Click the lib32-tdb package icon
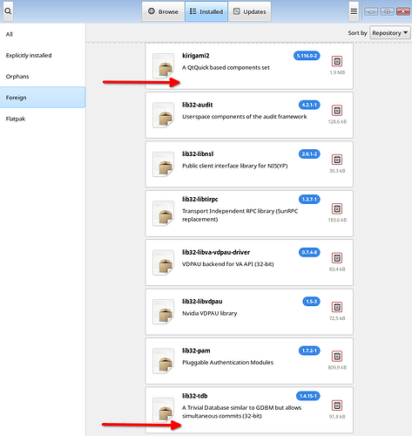 [x=164, y=410]
